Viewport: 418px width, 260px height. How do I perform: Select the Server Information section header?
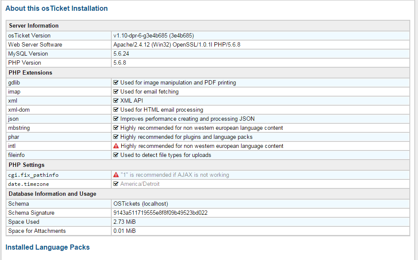(x=34, y=25)
